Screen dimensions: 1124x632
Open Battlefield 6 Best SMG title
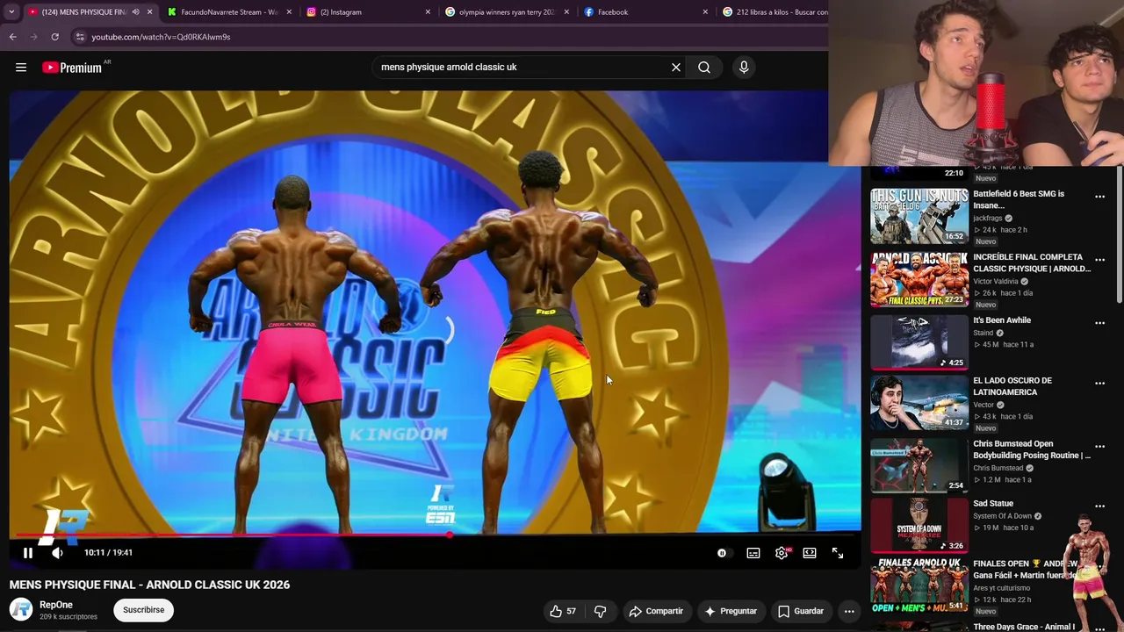(x=1019, y=199)
